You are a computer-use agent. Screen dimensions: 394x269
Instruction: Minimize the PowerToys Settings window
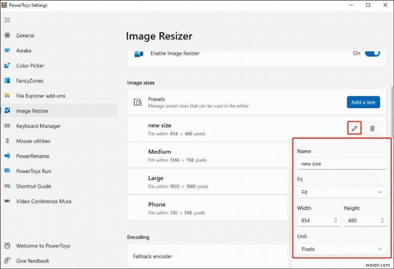click(351, 5)
